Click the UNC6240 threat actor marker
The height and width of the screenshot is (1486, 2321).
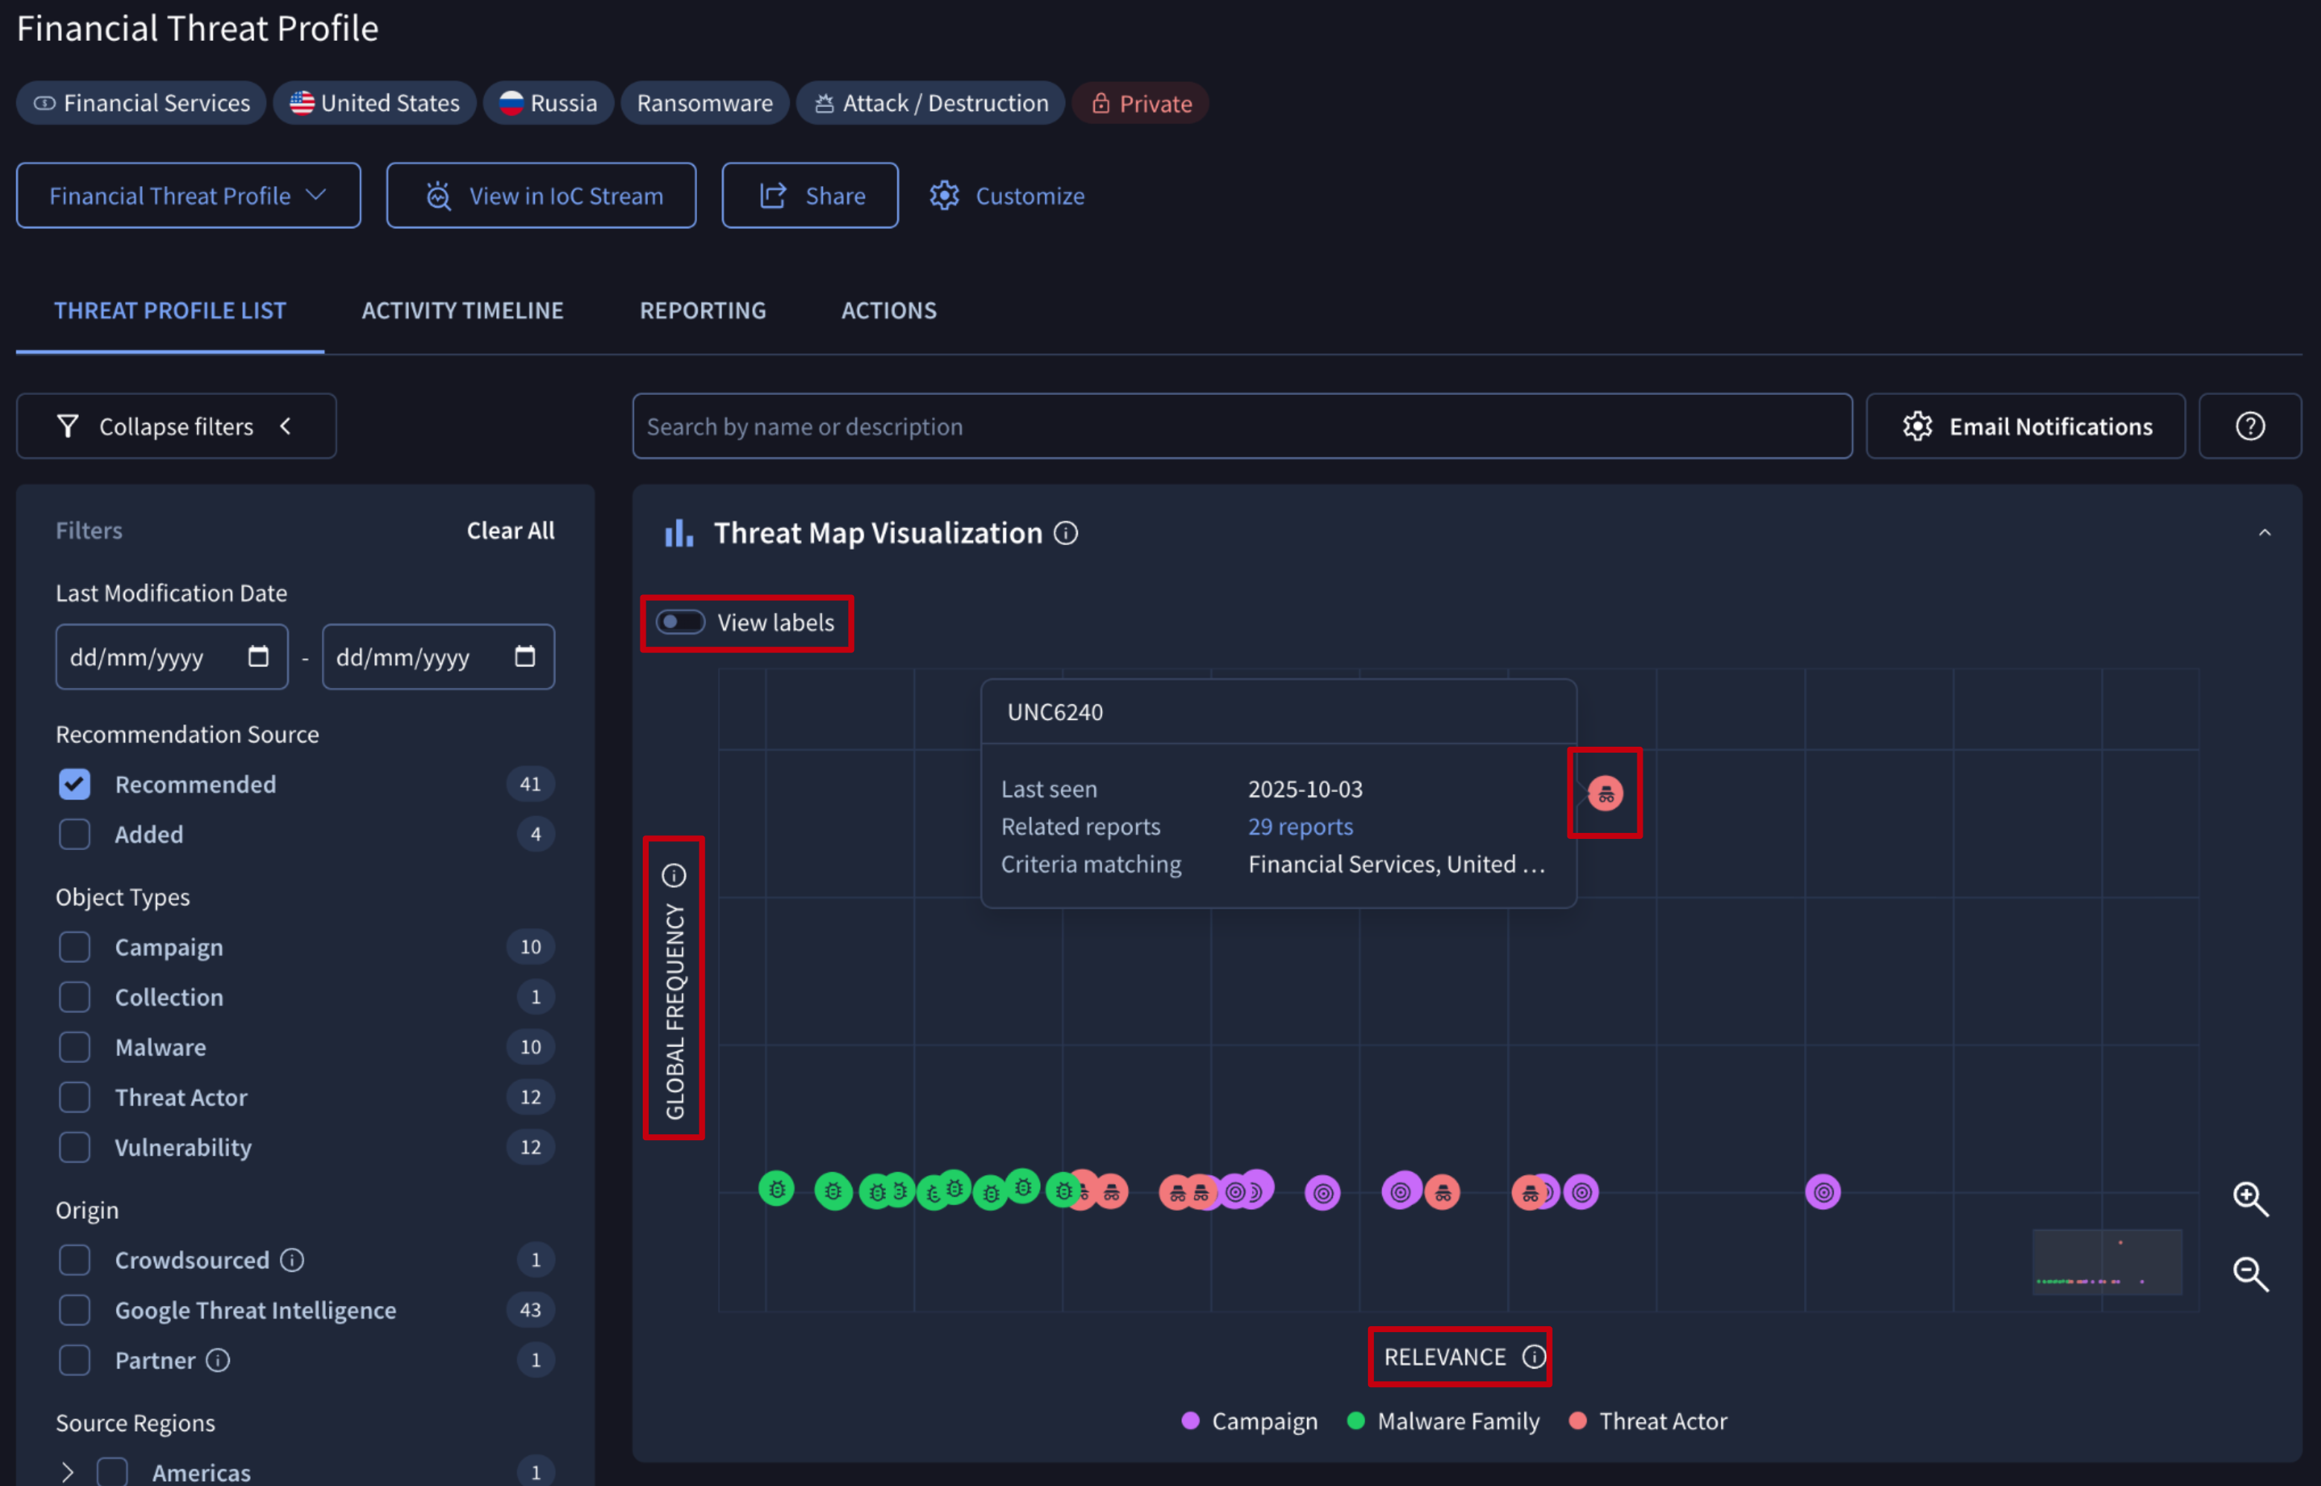(x=1605, y=793)
